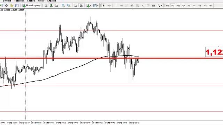Click the '29 Sep 00:45' time label
Image resolution: width=223 pixels, height=125 pixels.
(36, 123)
